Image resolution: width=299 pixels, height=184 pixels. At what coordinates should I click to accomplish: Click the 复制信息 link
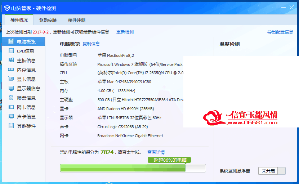(91, 44)
